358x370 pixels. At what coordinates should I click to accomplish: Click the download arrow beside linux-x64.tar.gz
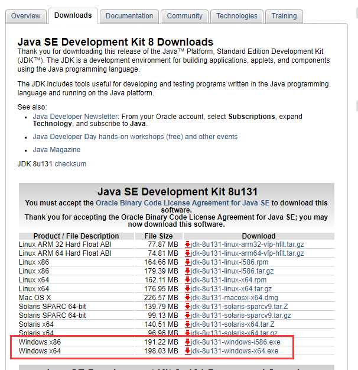[187, 288]
